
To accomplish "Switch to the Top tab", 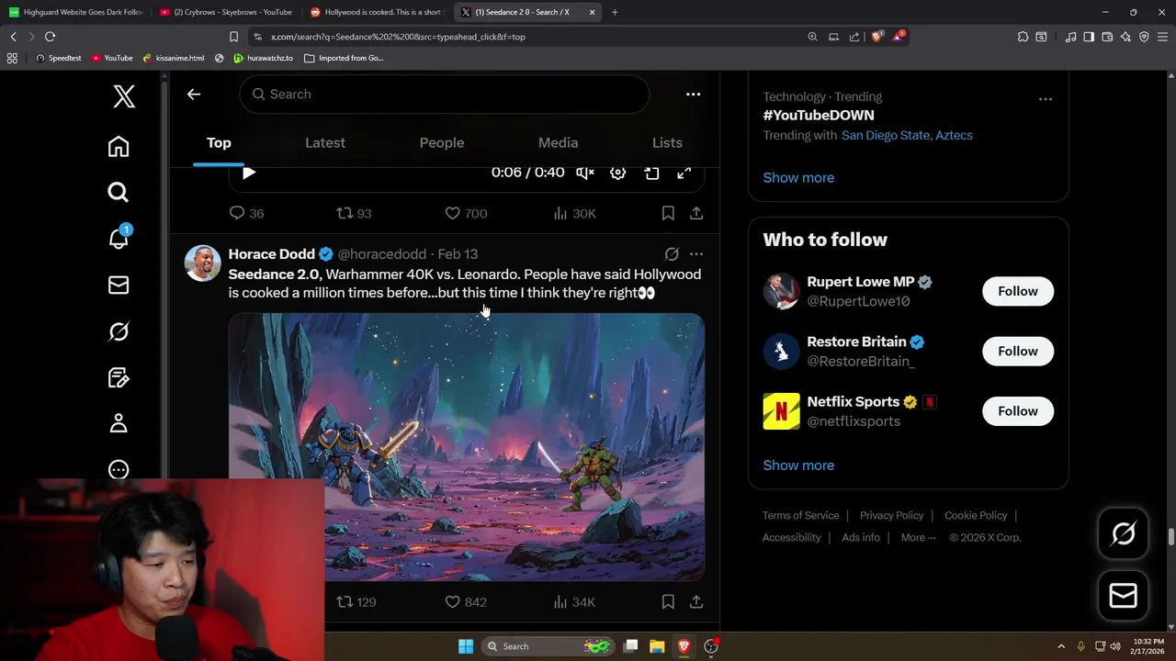I will (x=219, y=142).
